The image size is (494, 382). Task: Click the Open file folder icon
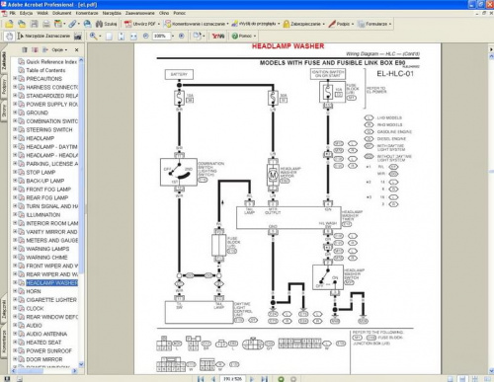[9, 24]
